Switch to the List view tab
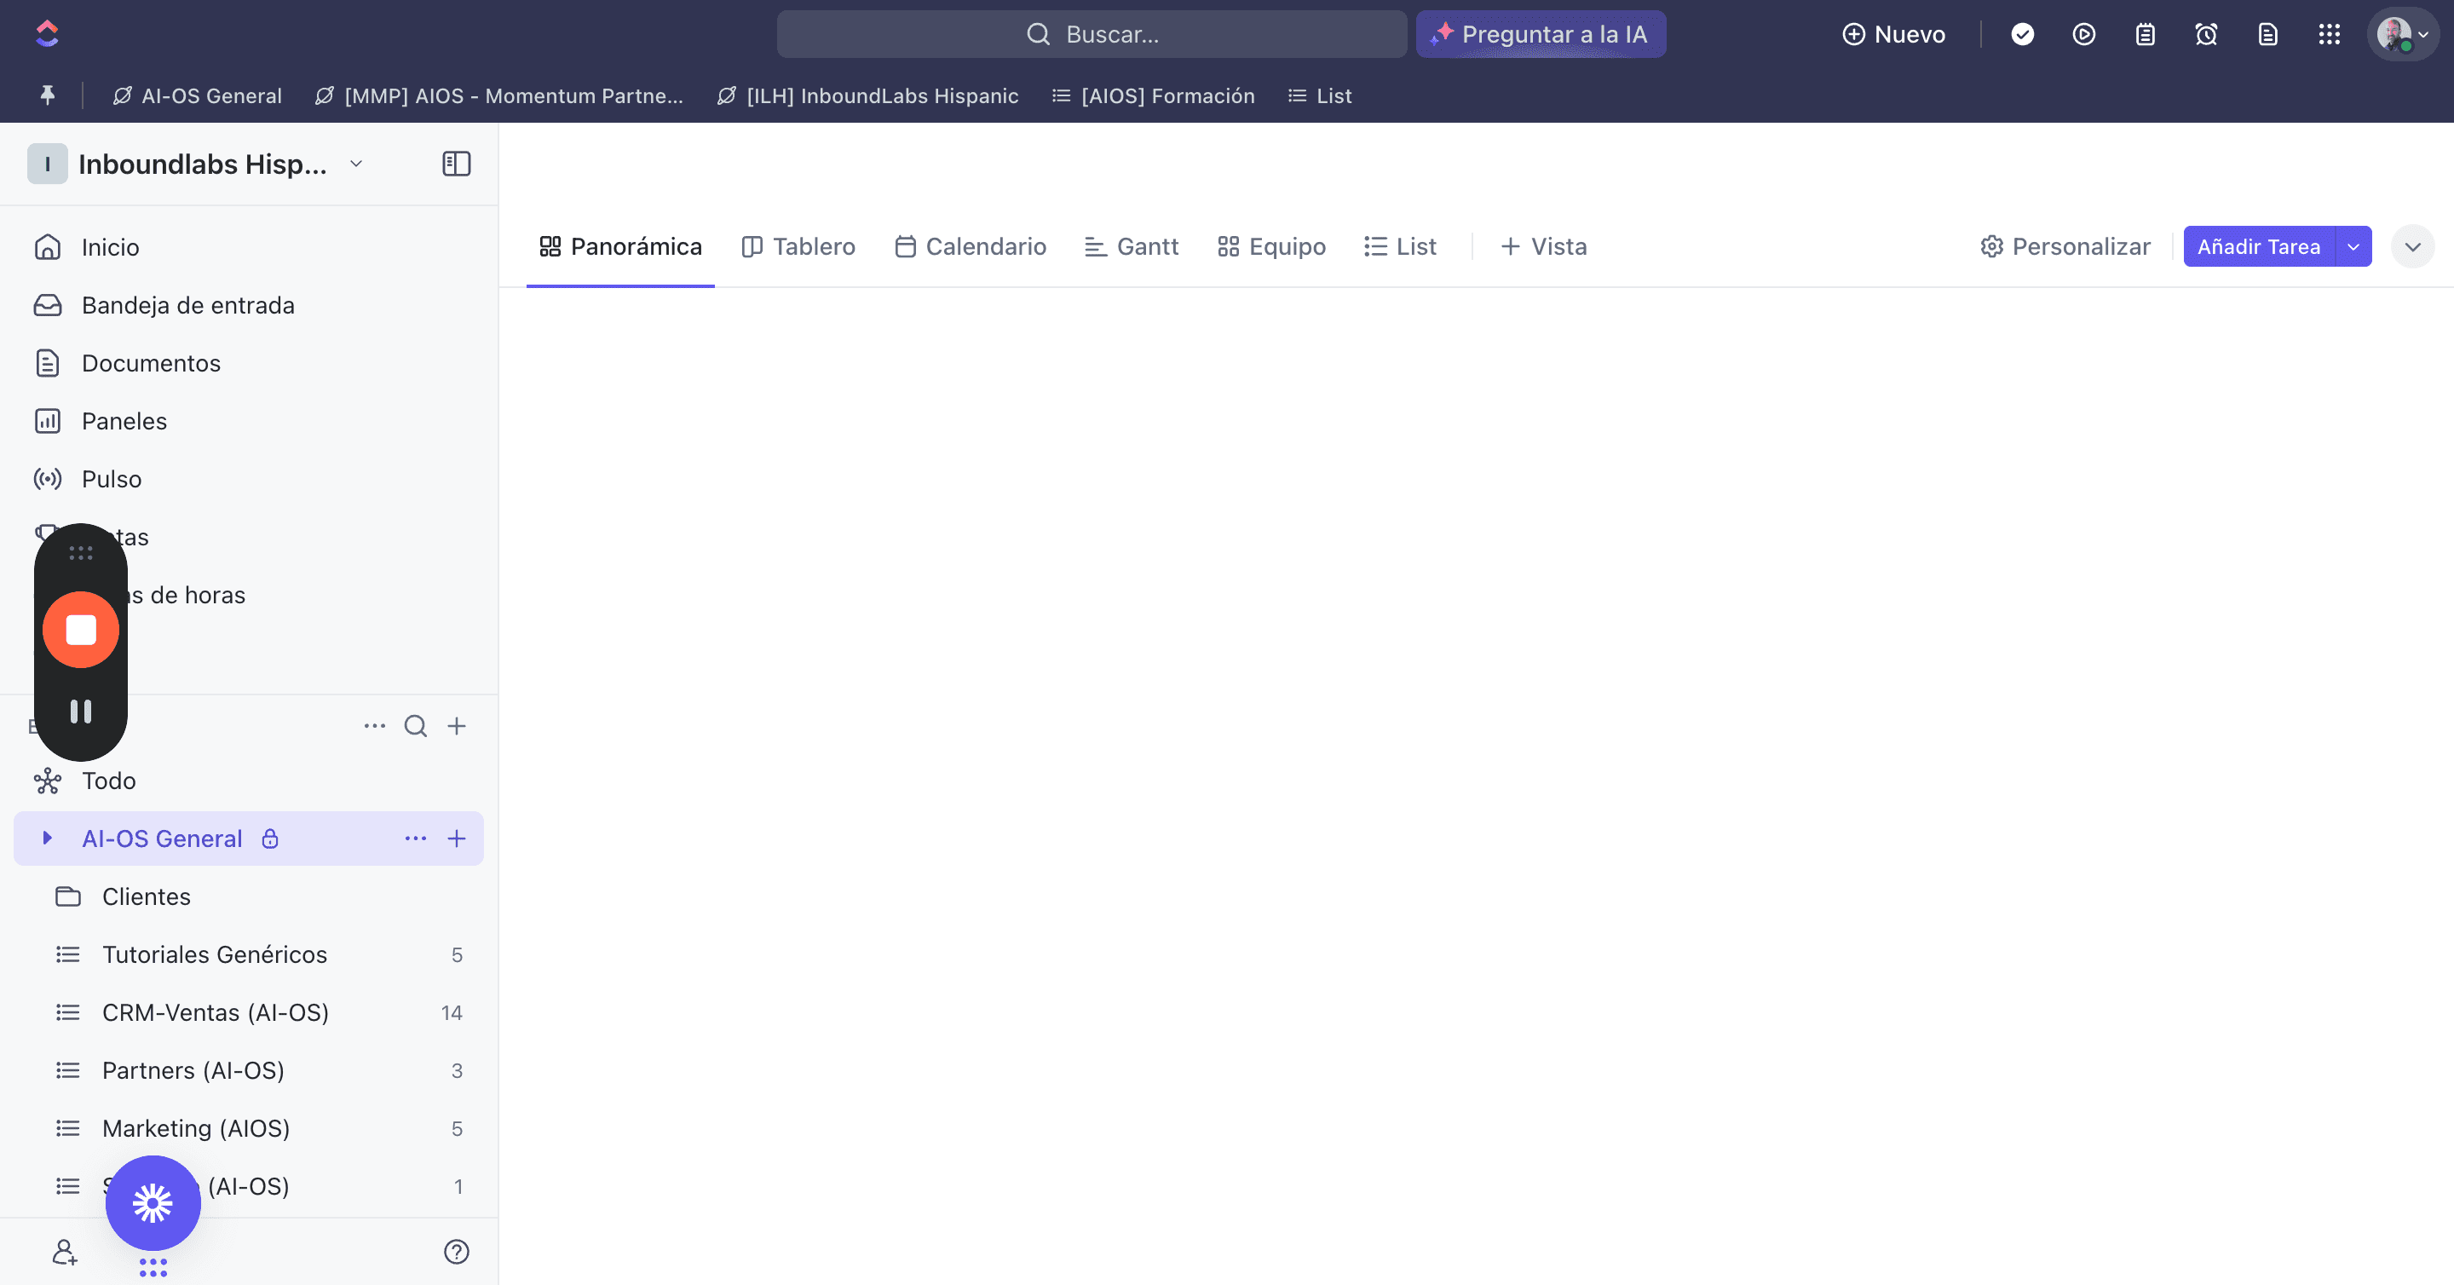This screenshot has width=2454, height=1285. 1399,247
